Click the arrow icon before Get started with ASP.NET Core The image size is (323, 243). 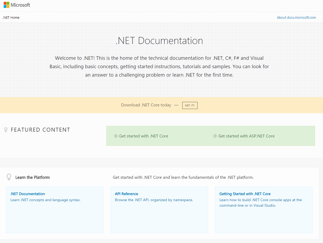(x=215, y=136)
